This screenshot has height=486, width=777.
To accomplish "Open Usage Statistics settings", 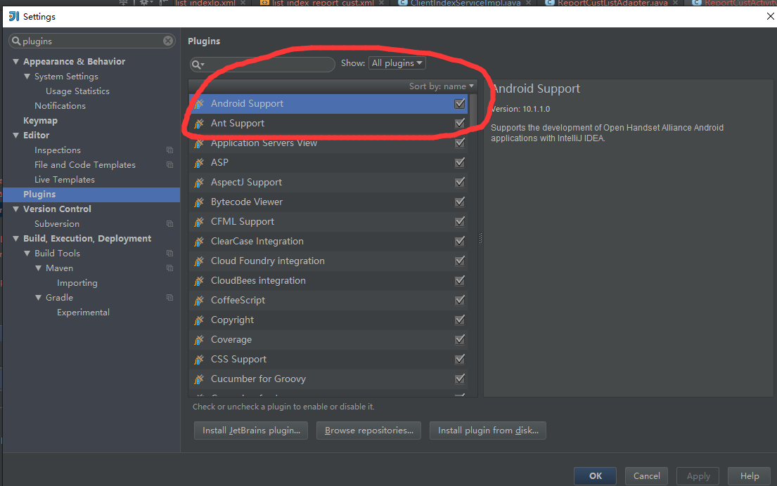I will [77, 91].
